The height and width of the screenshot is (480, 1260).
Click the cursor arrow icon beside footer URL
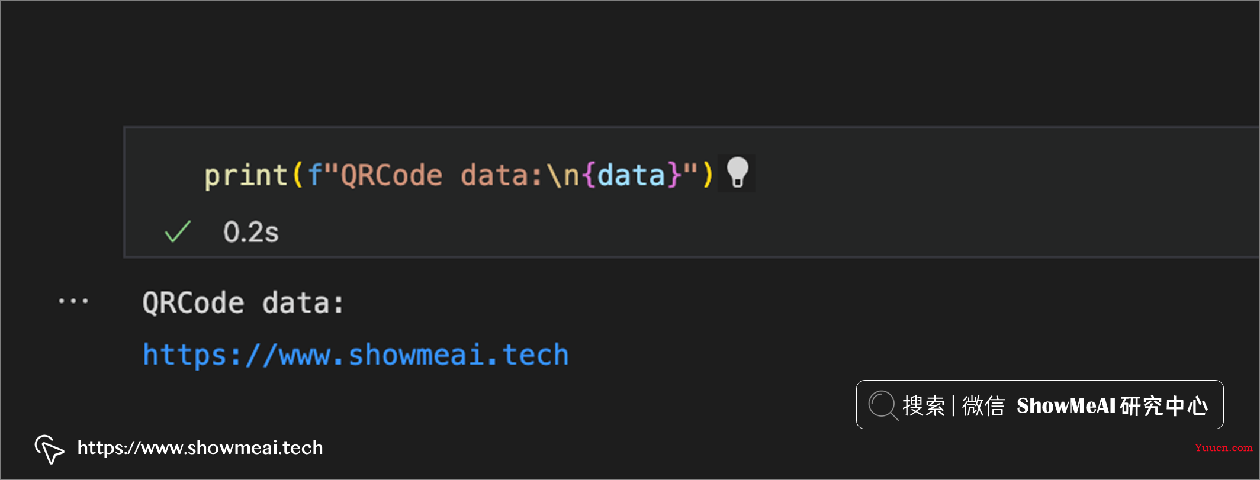pyautogui.click(x=49, y=449)
